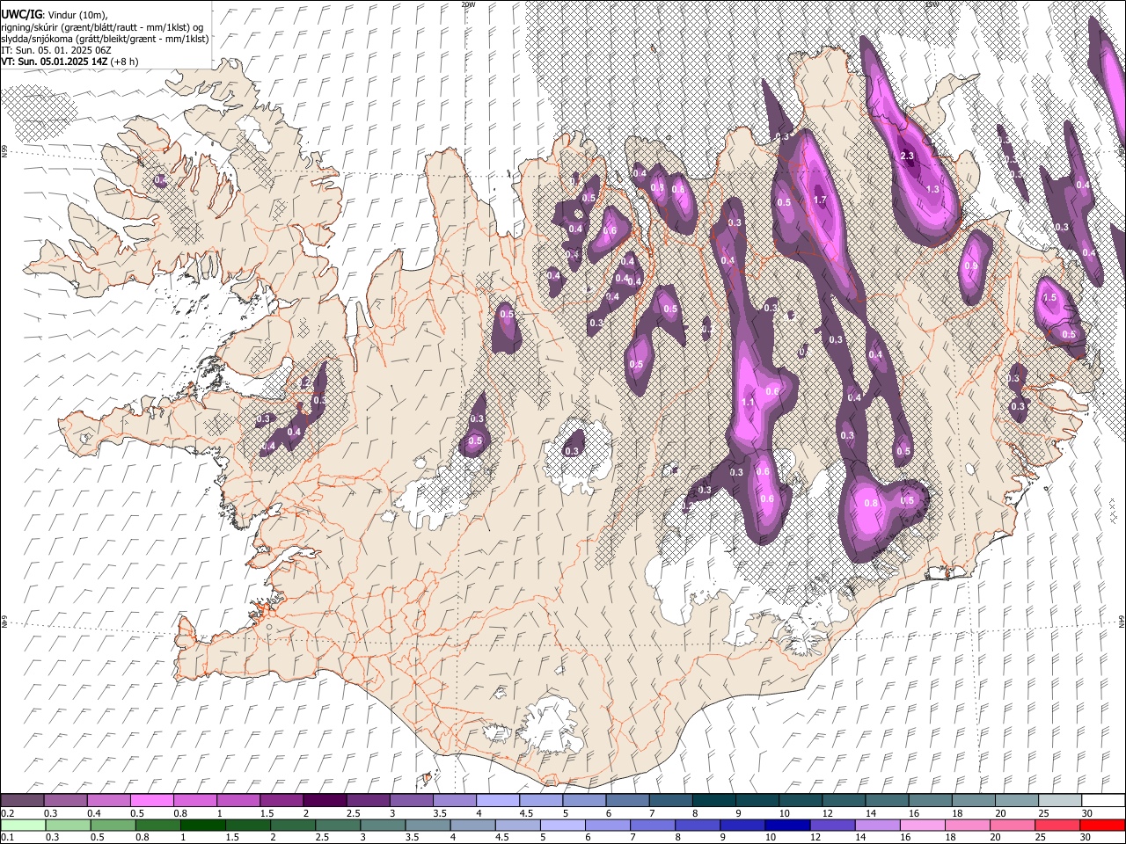This screenshot has height=844, width=1126.
Task: Click the 'VT: Sun. 05.01.2025 14Z' valid time
Action: tap(54, 62)
